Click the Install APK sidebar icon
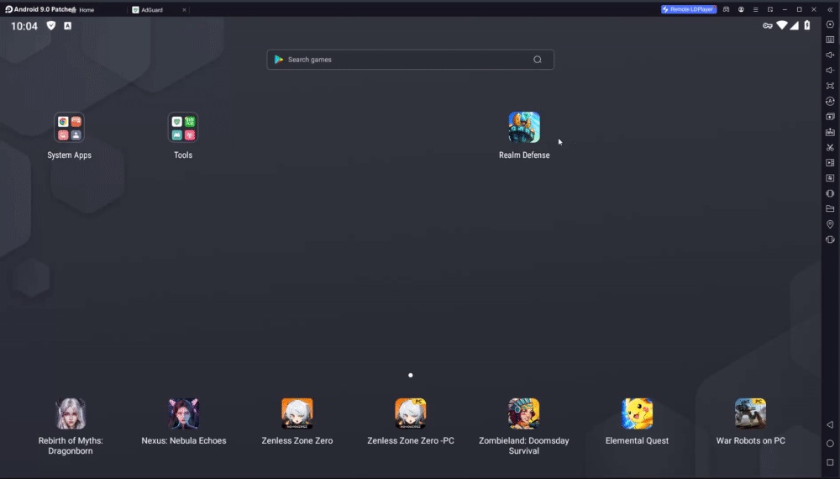This screenshot has width=840, height=479. pos(830,132)
